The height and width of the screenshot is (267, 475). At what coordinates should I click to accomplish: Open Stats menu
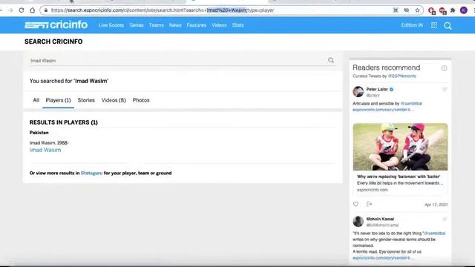click(x=237, y=25)
